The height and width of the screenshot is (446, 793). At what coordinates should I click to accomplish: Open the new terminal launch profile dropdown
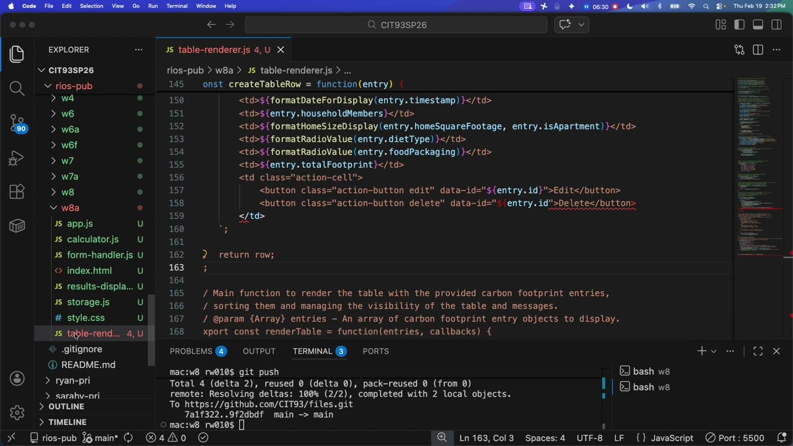click(x=713, y=351)
